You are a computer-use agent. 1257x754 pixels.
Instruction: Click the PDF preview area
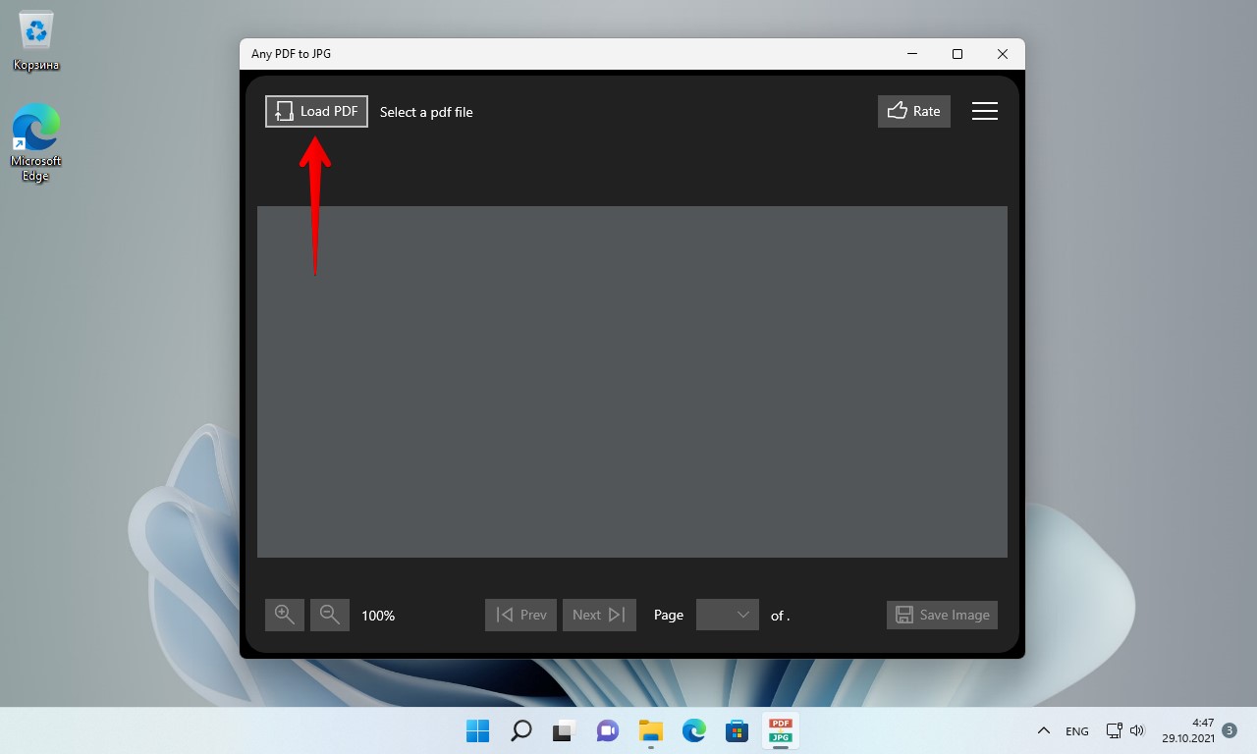[x=632, y=382]
